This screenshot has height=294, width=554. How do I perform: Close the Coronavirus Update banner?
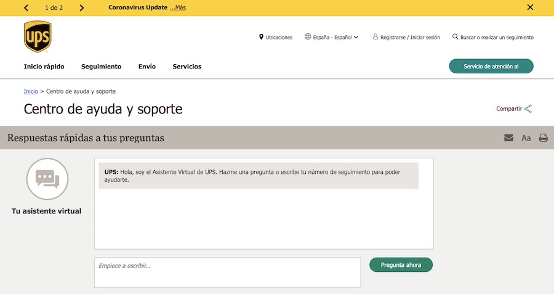click(x=530, y=7)
